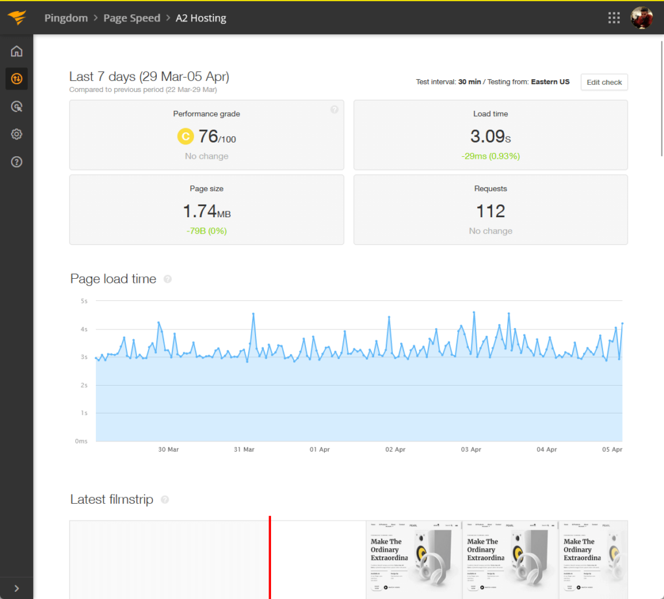Click the 31 Mar chart axis label
This screenshot has width=664, height=599.
pyautogui.click(x=244, y=449)
